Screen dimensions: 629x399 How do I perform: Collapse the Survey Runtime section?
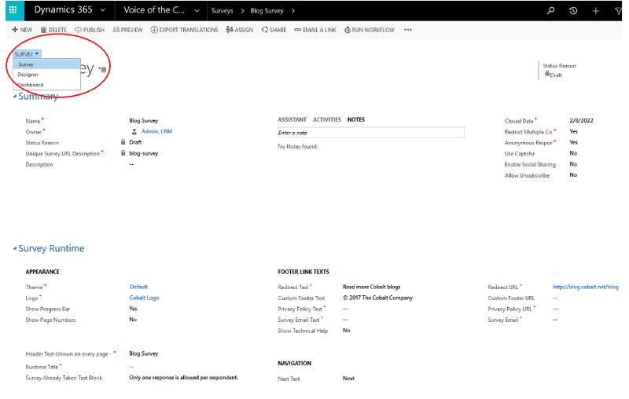coord(15,248)
